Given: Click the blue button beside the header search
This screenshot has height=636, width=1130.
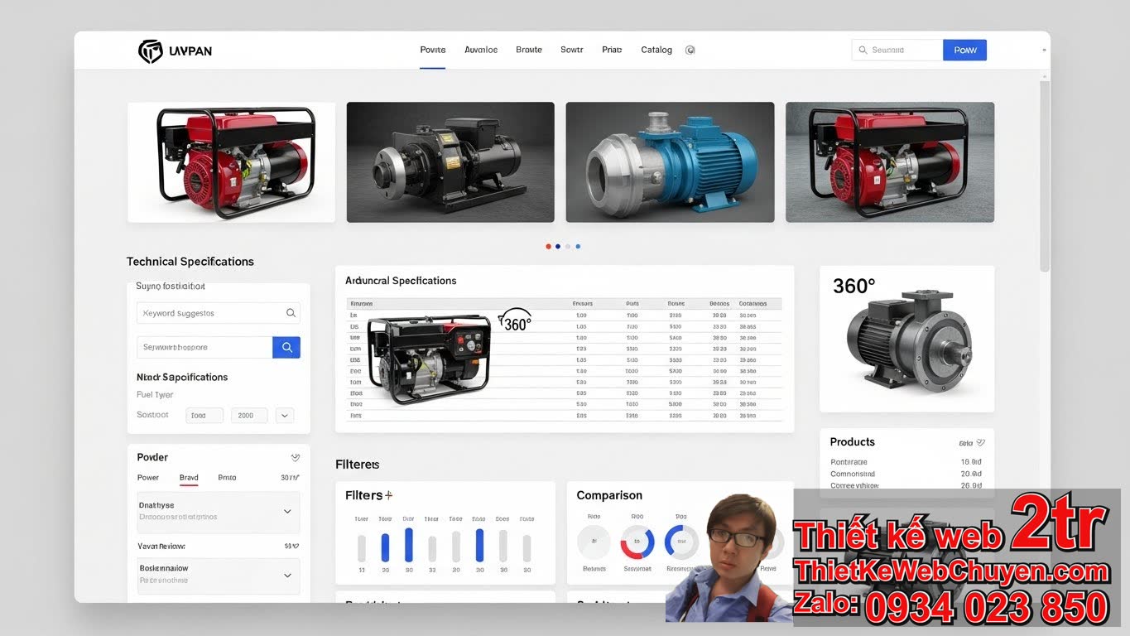Looking at the screenshot, I should (x=965, y=51).
